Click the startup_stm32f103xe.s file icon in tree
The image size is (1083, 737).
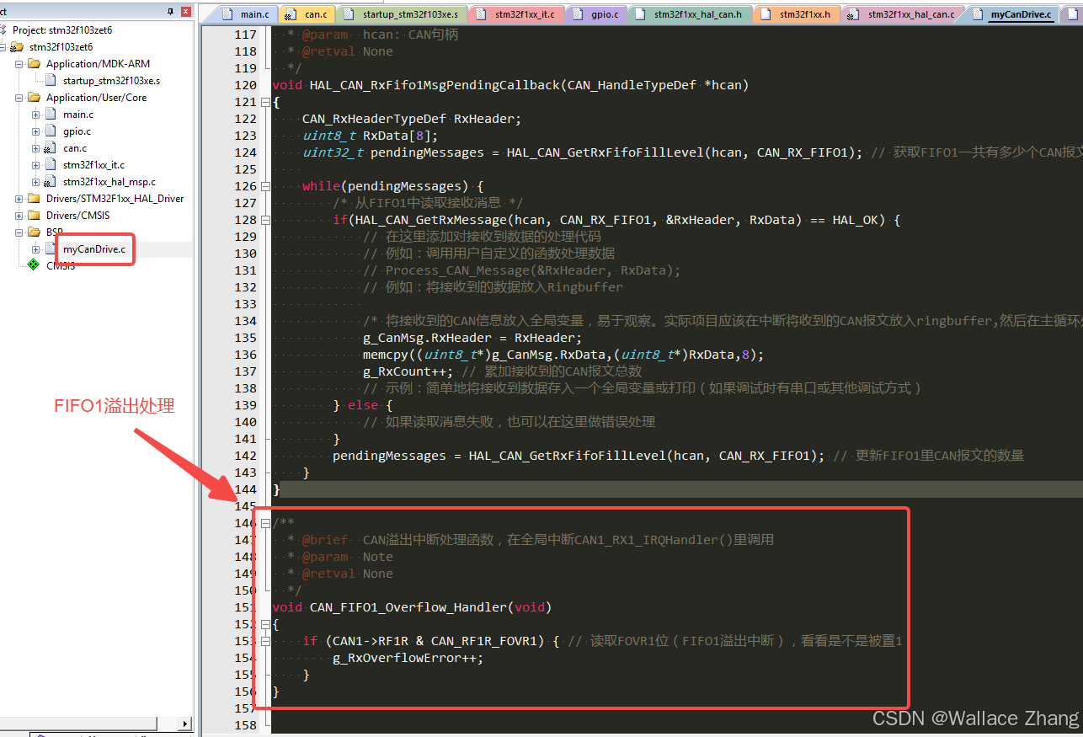click(x=52, y=81)
